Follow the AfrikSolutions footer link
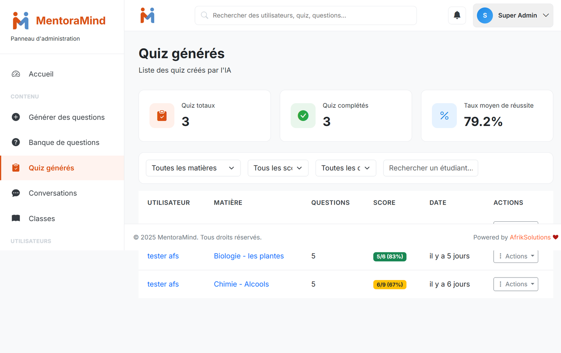The width and height of the screenshot is (561, 353). point(530,237)
